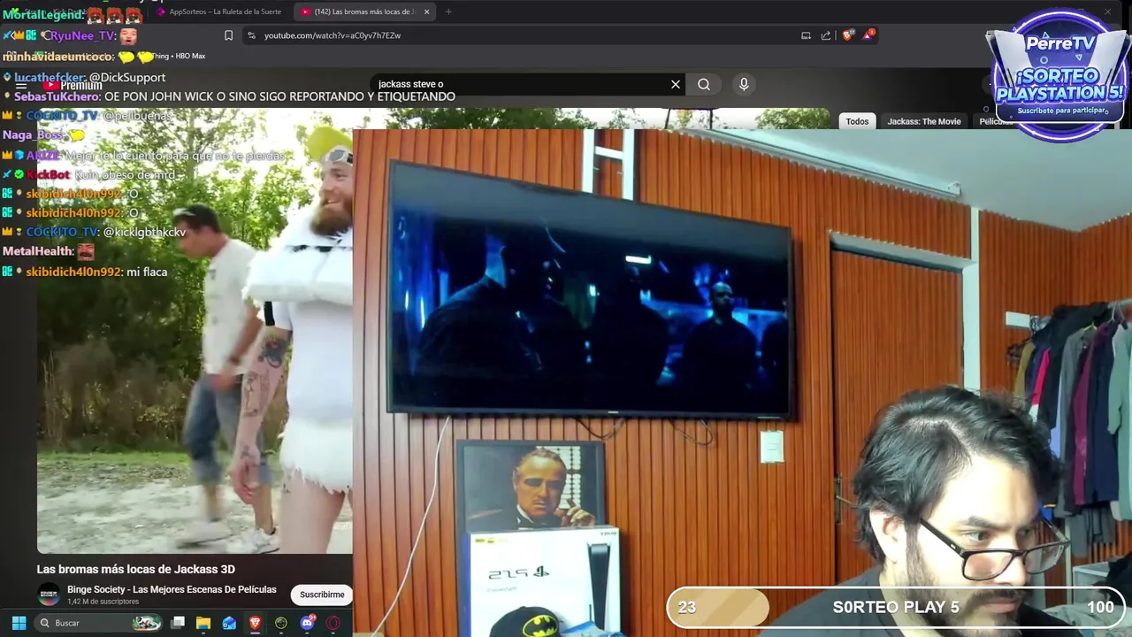Click the 1,42 M de suscriptores text
The height and width of the screenshot is (637, 1132).
[103, 602]
